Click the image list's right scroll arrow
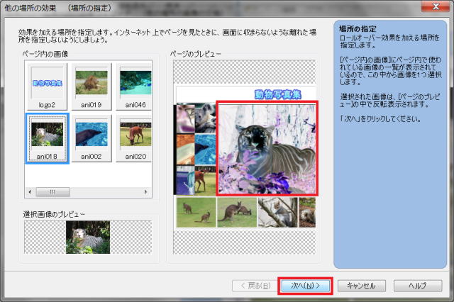Image resolution: width=454 pixels, height=302 pixels. point(145,192)
